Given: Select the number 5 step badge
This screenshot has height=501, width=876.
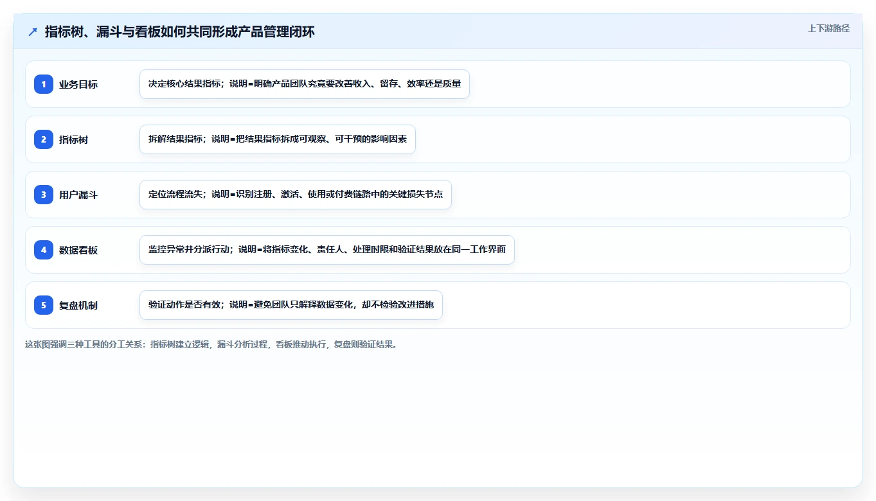Looking at the screenshot, I should (x=44, y=305).
